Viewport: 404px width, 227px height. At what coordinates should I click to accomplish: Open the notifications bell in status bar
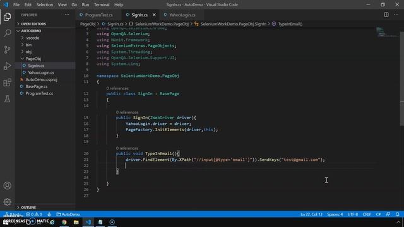click(398, 214)
